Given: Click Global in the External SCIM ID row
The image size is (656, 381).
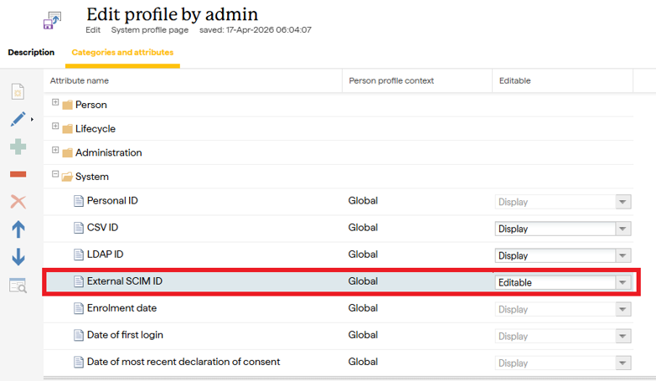Looking at the screenshot, I should click(363, 281).
